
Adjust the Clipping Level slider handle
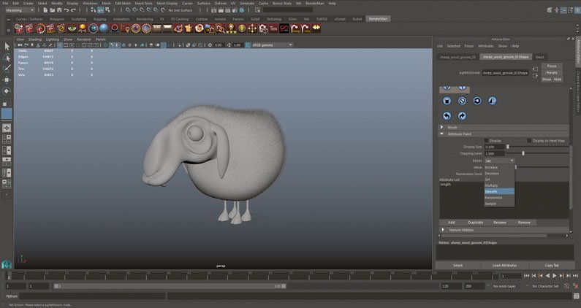point(523,153)
